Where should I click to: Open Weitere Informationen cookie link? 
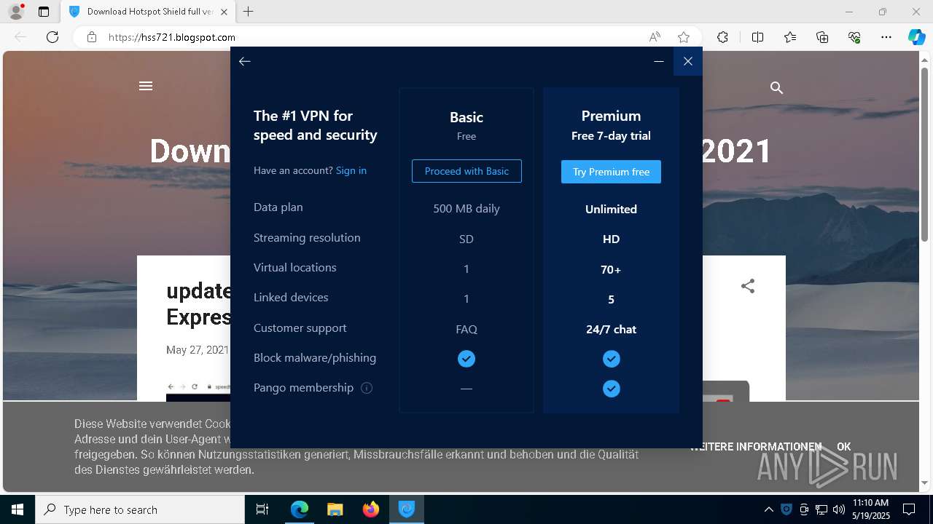[756, 447]
